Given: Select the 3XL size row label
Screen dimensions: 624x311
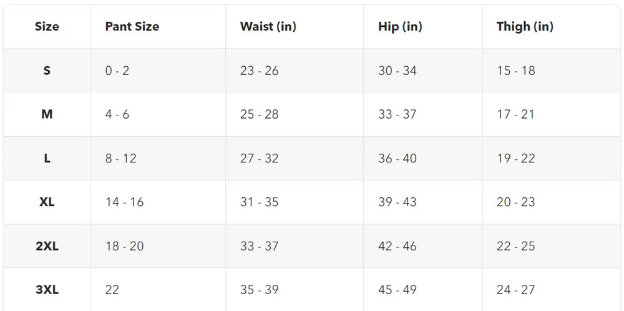Looking at the screenshot, I should point(47,290).
